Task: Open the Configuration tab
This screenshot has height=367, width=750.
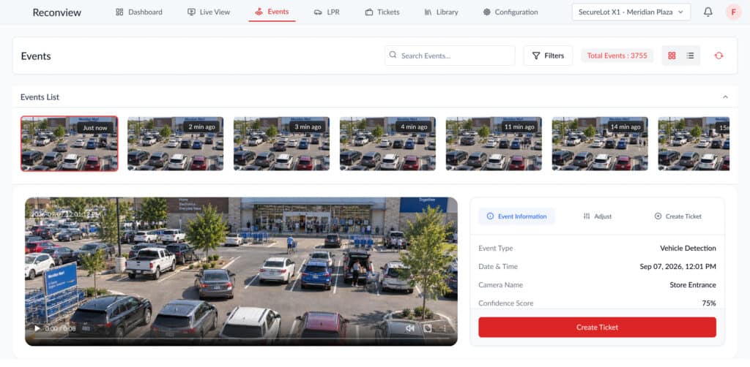Action: point(510,12)
